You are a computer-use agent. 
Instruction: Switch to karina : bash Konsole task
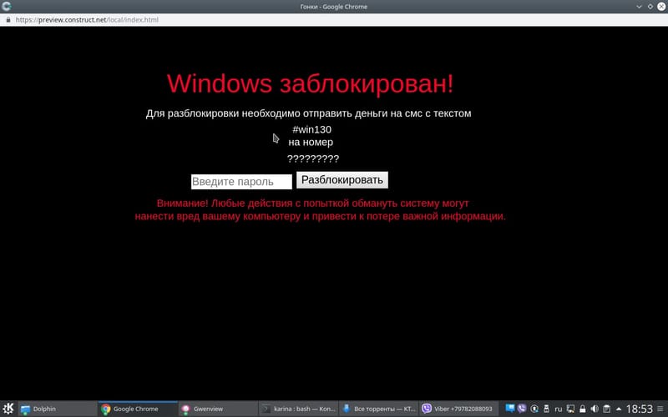[299, 409]
